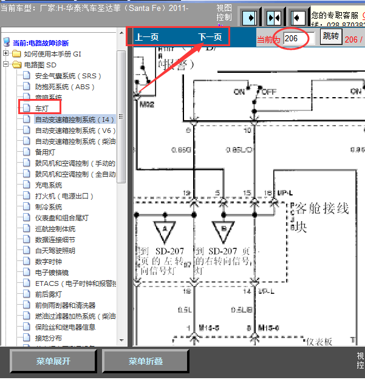Viewport: 365px width, 380px height.
Task: Open 前侧雨刮器和清洗器 document
Action: tap(65, 305)
